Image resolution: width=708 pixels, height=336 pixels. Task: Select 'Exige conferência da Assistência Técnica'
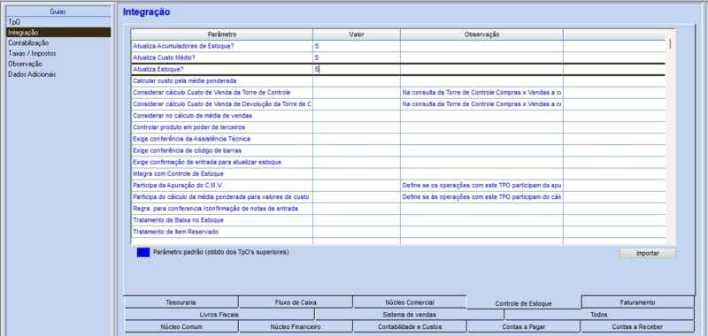(x=222, y=139)
